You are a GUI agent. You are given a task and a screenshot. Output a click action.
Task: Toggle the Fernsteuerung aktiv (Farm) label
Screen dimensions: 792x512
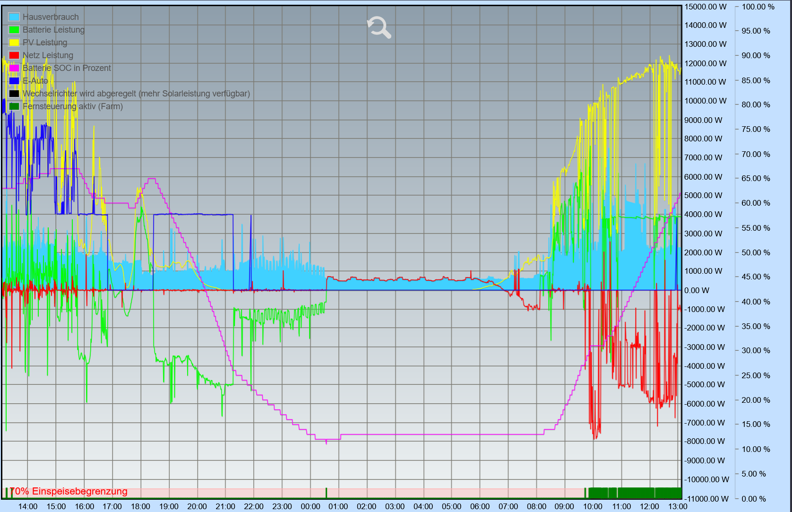[73, 106]
